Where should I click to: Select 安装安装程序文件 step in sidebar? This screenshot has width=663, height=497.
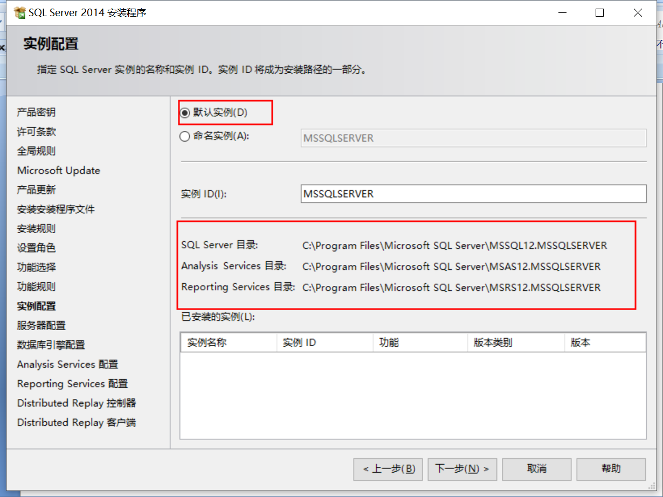(56, 209)
